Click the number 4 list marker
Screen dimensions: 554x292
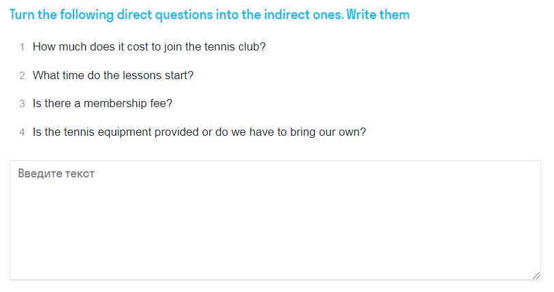pyautogui.click(x=22, y=132)
